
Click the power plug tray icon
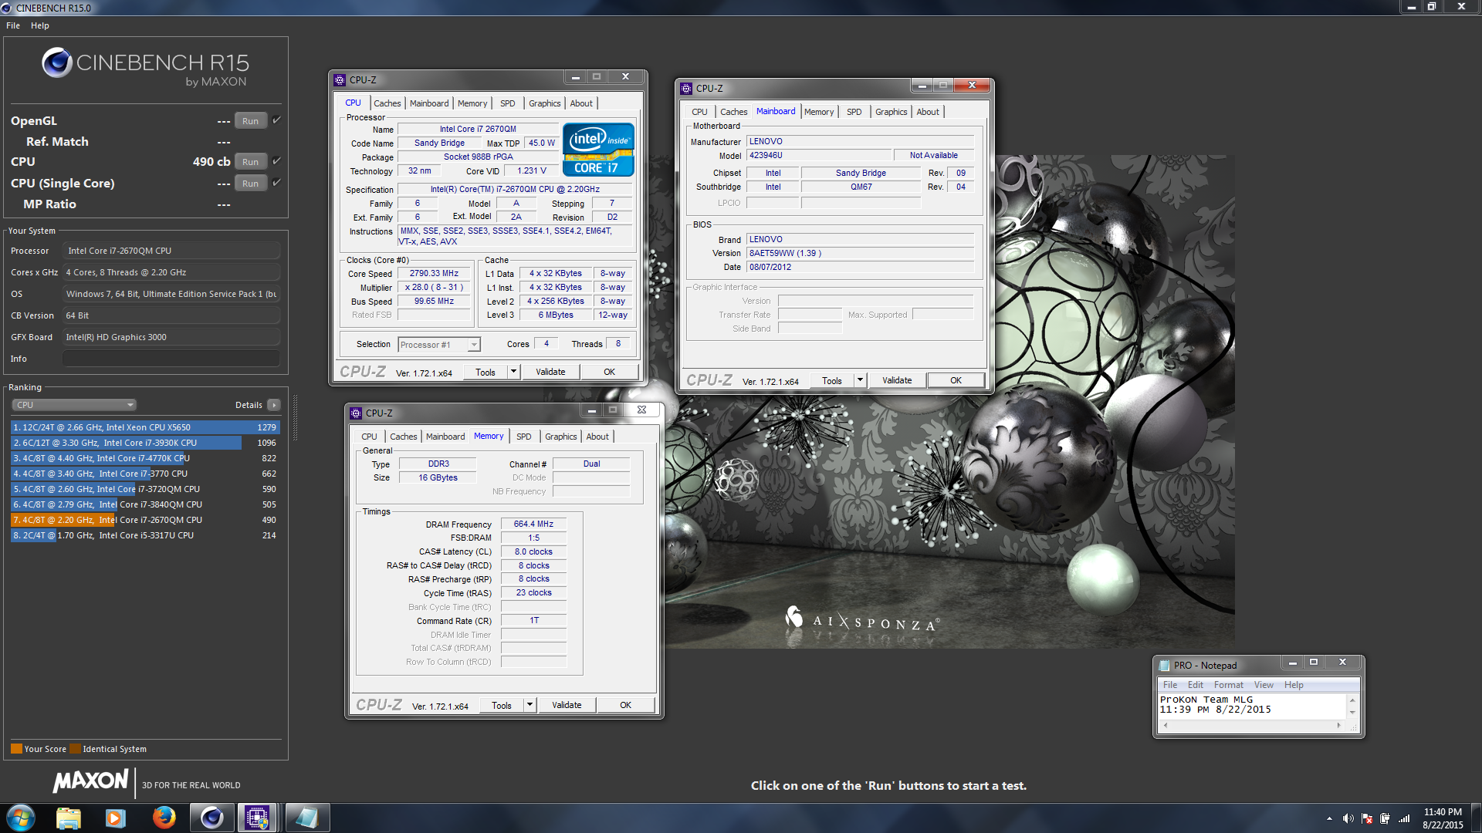[1386, 818]
